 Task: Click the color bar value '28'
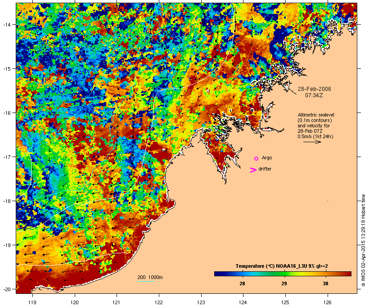pyautogui.click(x=242, y=283)
